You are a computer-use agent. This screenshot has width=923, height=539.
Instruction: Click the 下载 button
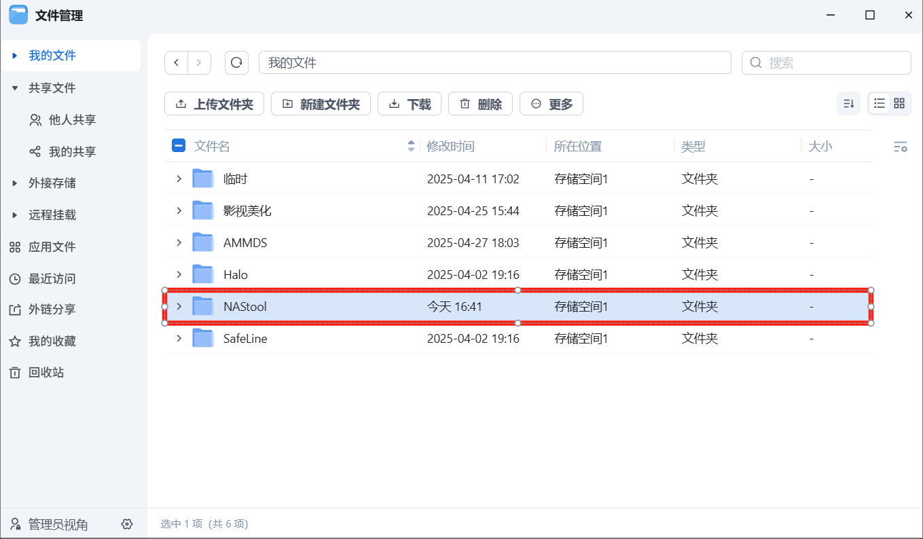(x=410, y=104)
